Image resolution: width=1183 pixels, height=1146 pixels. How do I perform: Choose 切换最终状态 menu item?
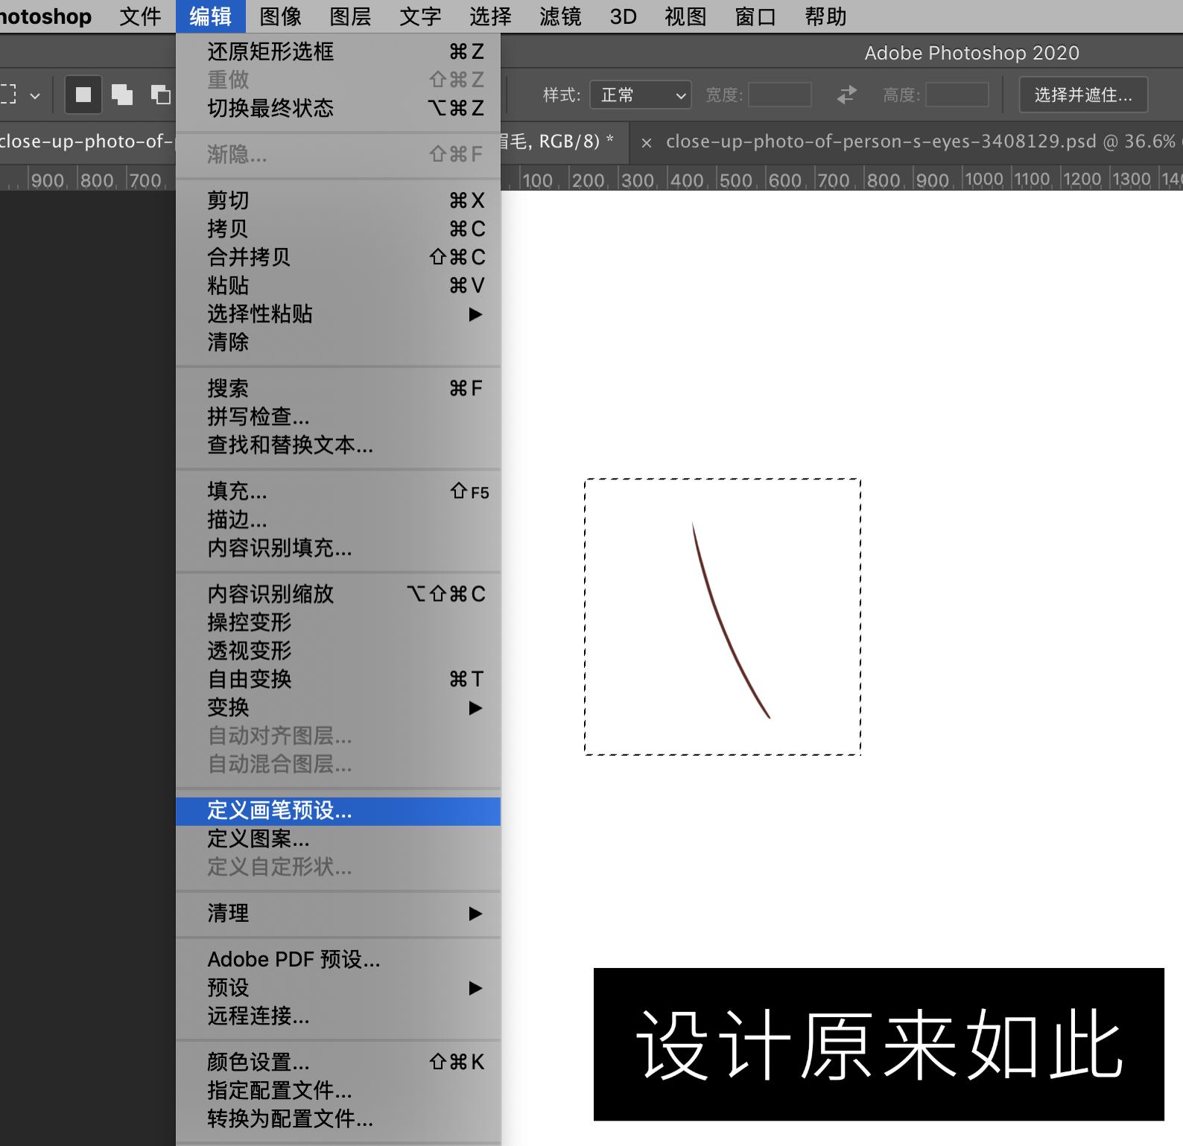coord(338,108)
